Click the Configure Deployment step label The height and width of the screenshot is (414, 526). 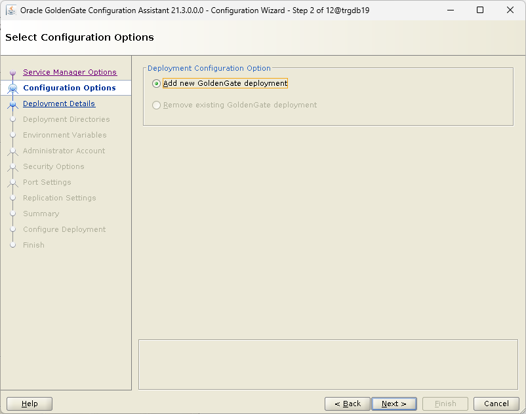click(x=64, y=229)
